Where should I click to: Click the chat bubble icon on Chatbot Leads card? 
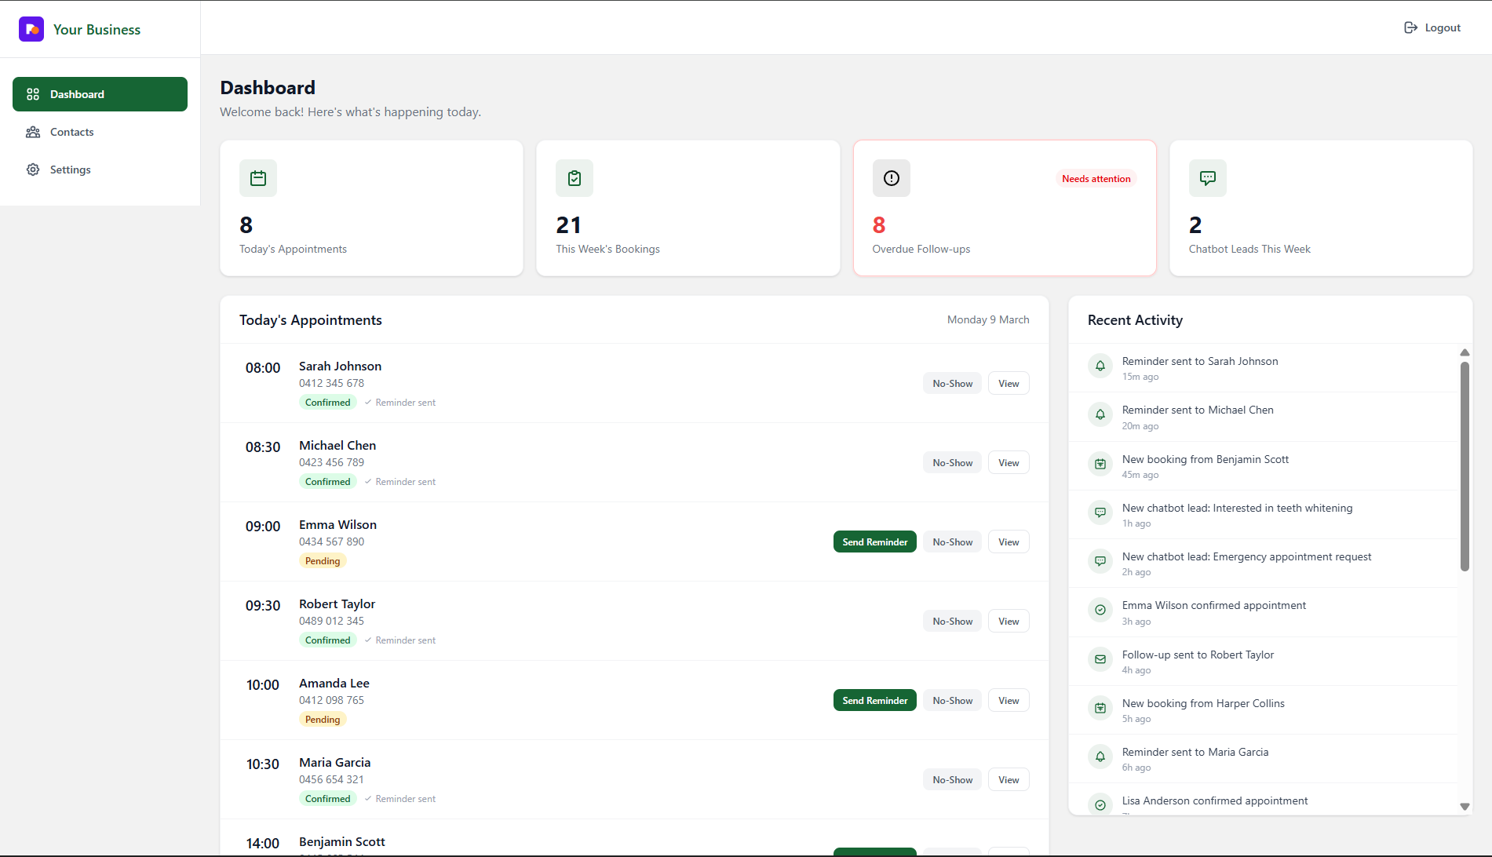[x=1207, y=178]
